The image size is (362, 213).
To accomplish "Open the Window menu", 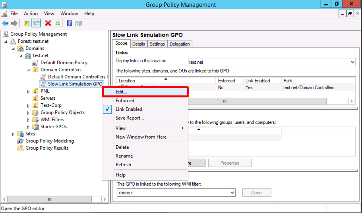I will 69,13.
